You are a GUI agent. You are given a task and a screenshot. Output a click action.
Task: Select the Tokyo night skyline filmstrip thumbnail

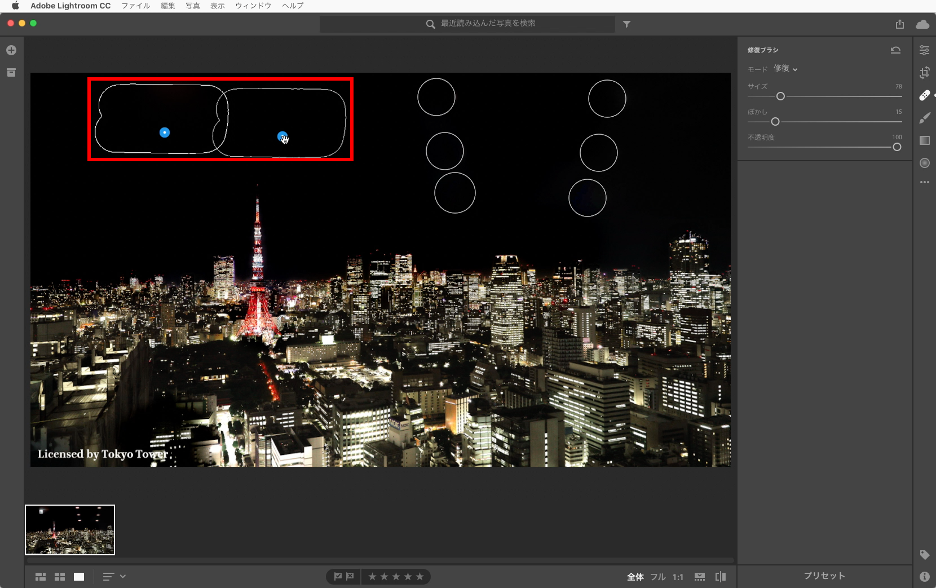(70, 530)
